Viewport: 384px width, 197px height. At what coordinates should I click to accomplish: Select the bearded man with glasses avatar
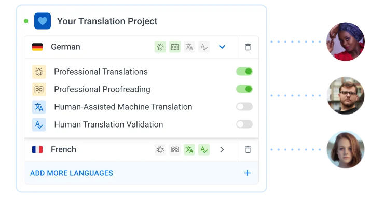point(346,95)
